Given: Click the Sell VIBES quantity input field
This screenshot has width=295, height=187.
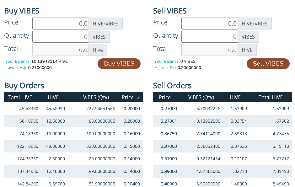Looking at the screenshot, I should pyautogui.click(x=210, y=37).
